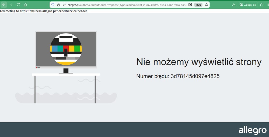Open the application menu
This screenshot has height=137, width=269.
(x=268, y=5)
